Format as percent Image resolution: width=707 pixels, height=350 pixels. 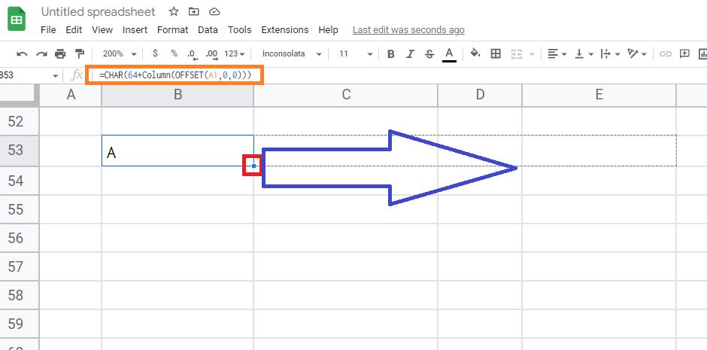(174, 53)
